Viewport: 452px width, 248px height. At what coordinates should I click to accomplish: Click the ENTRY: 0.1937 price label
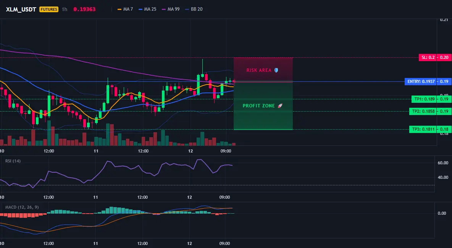421,82
